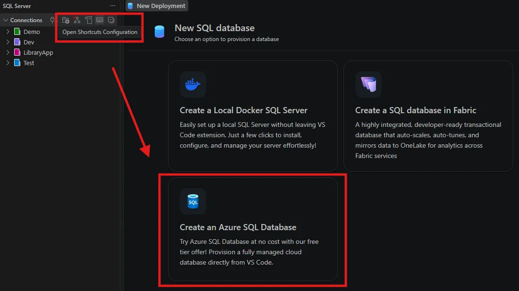This screenshot has width=519, height=291.
Task: Click the Azure free tier offer description
Action: click(x=249, y=252)
